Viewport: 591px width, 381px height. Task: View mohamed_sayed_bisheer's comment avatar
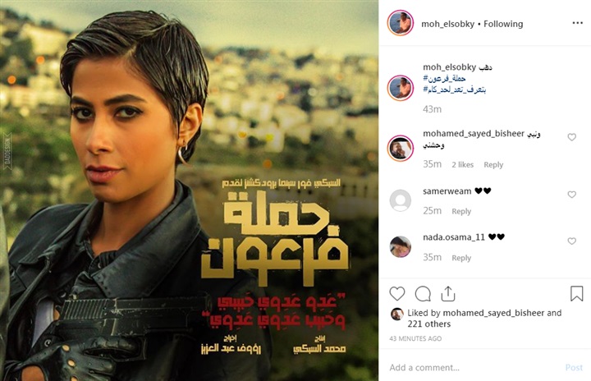point(401,149)
